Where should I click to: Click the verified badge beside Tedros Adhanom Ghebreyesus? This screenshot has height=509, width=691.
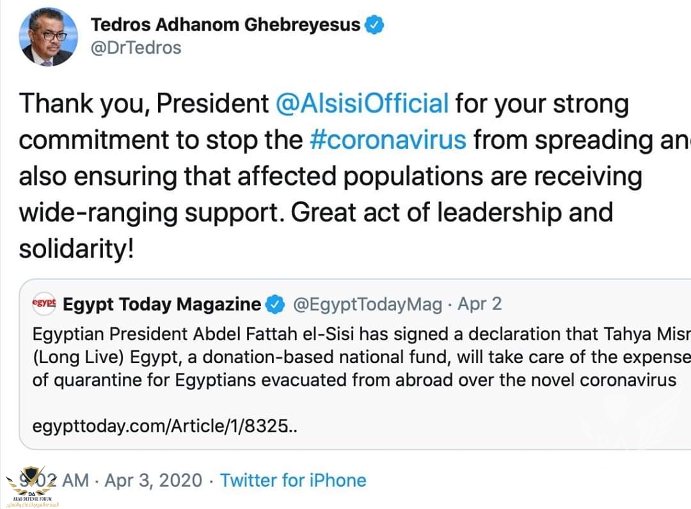point(374,26)
